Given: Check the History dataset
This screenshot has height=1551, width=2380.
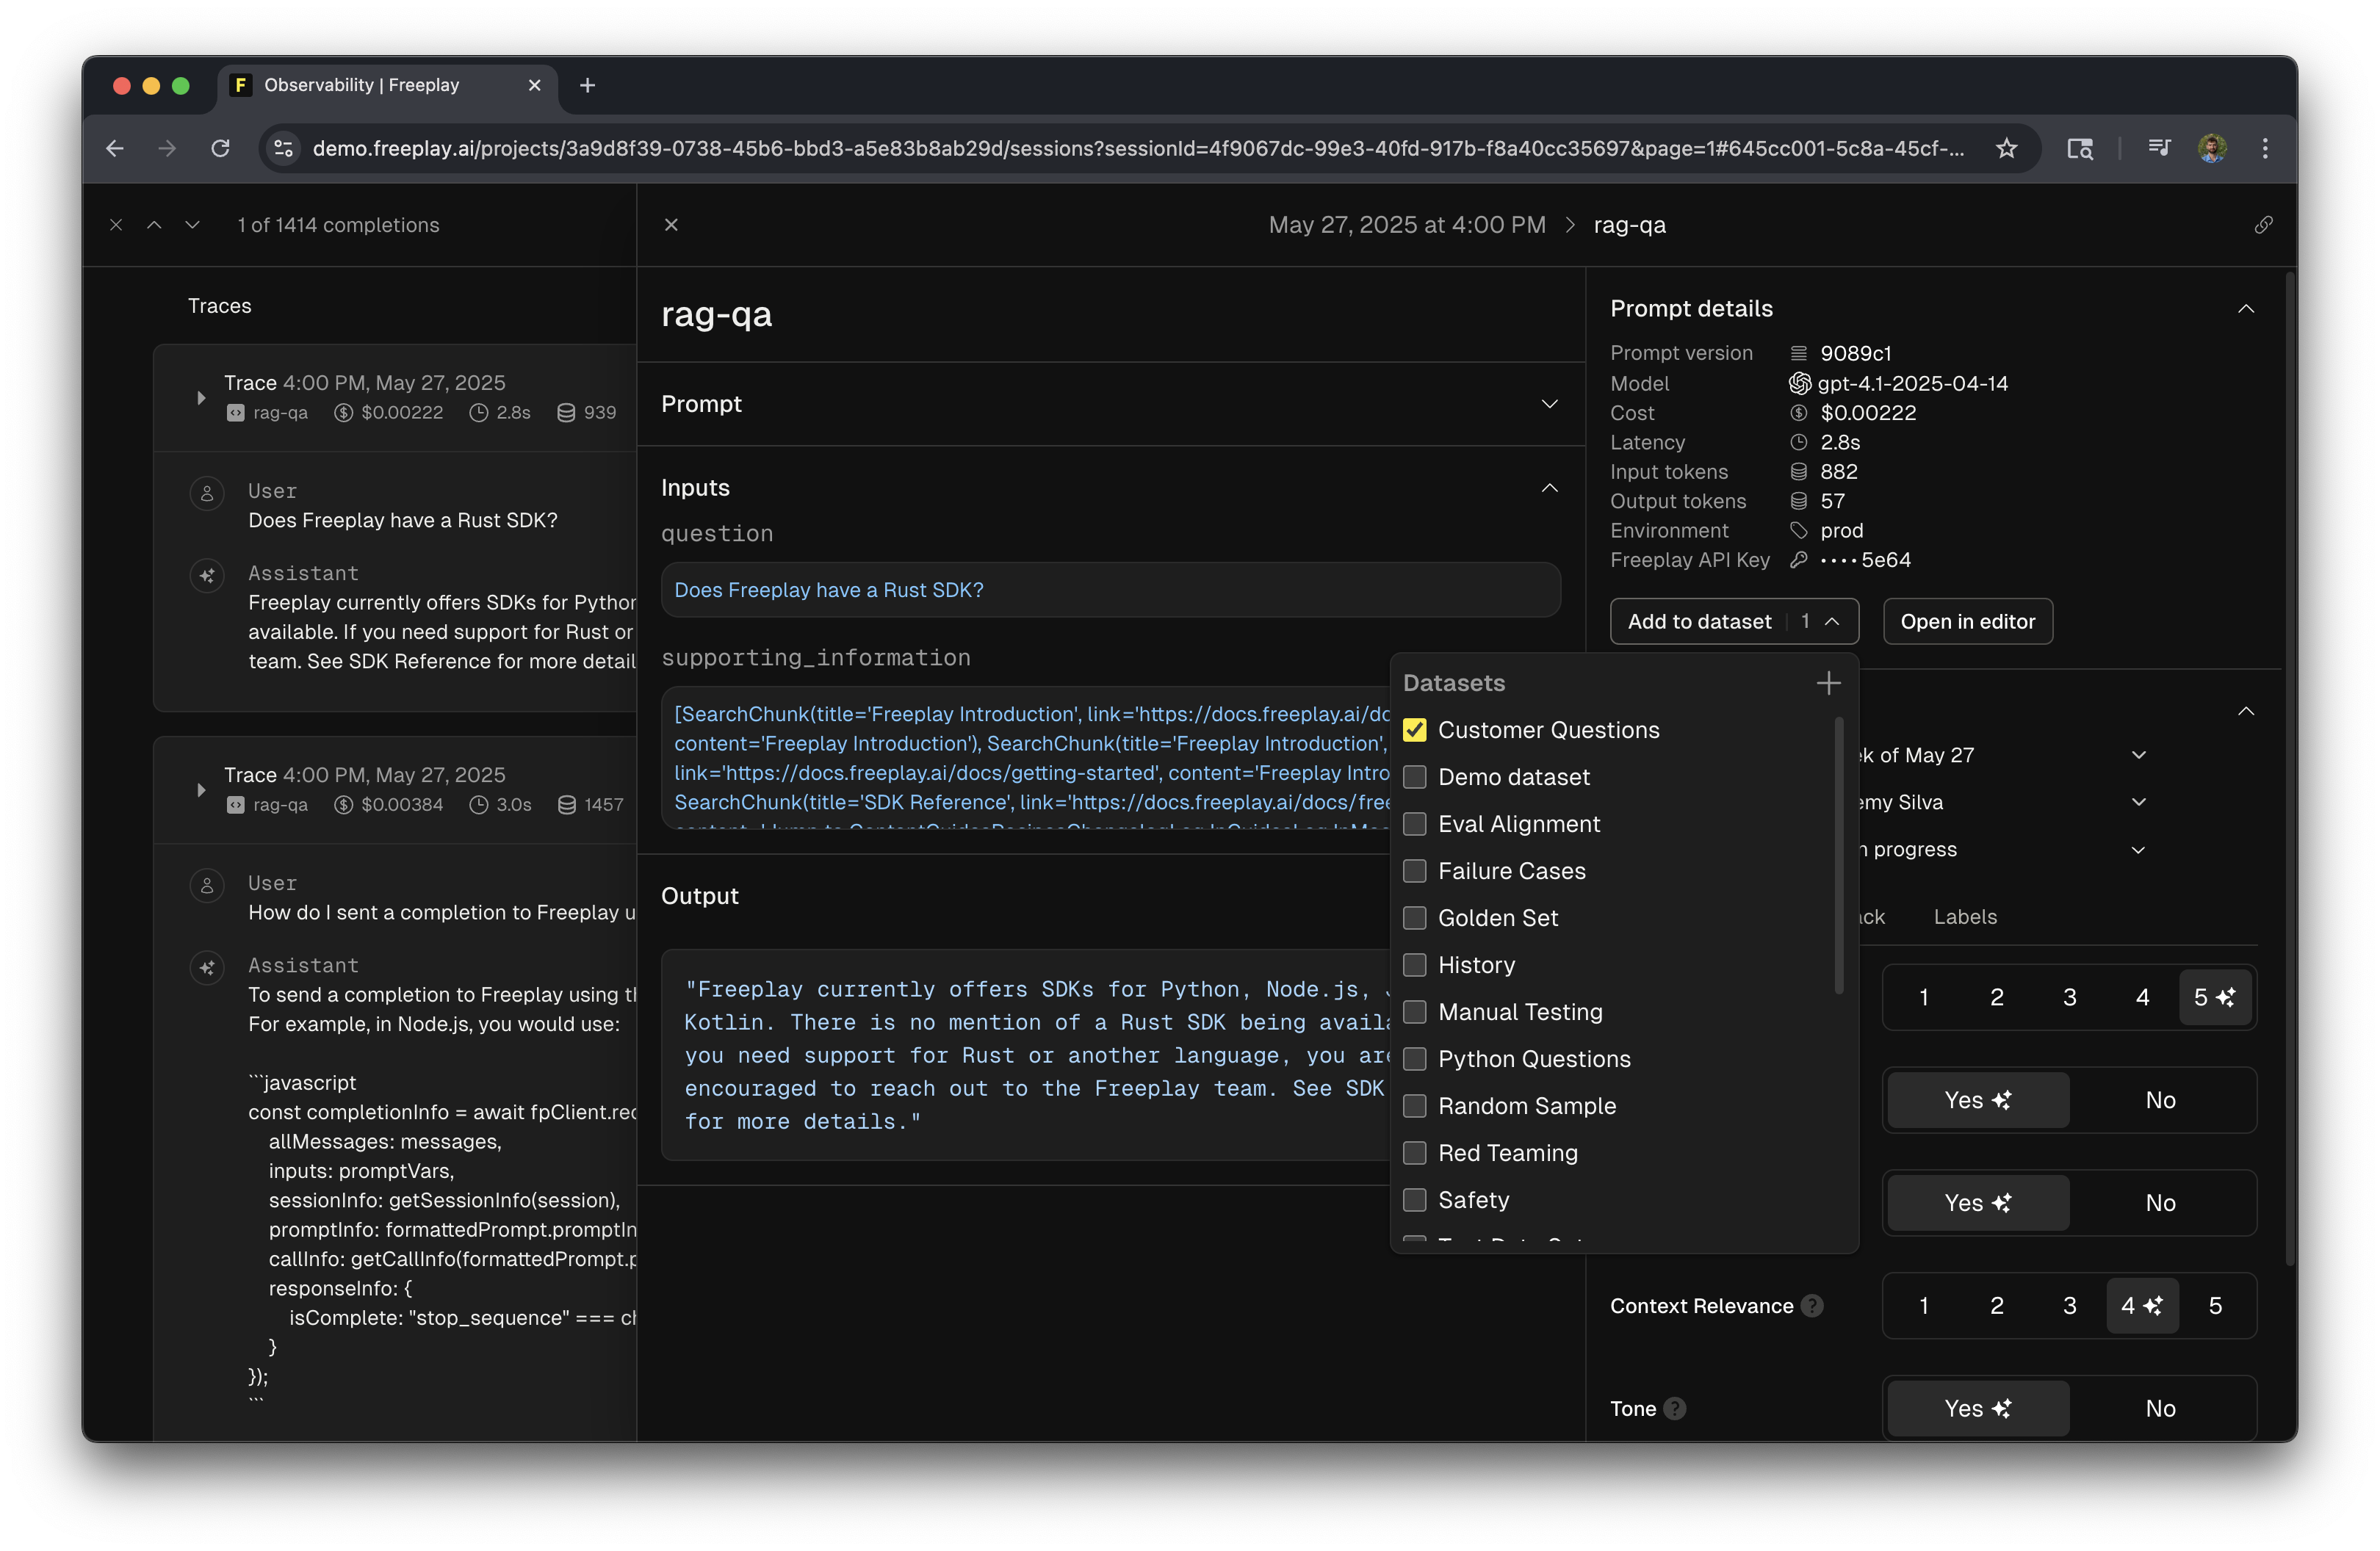Looking at the screenshot, I should [x=1414, y=965].
